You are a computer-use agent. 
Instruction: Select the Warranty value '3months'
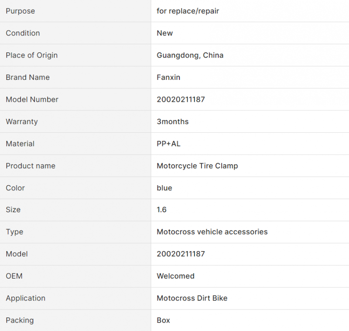(172, 122)
